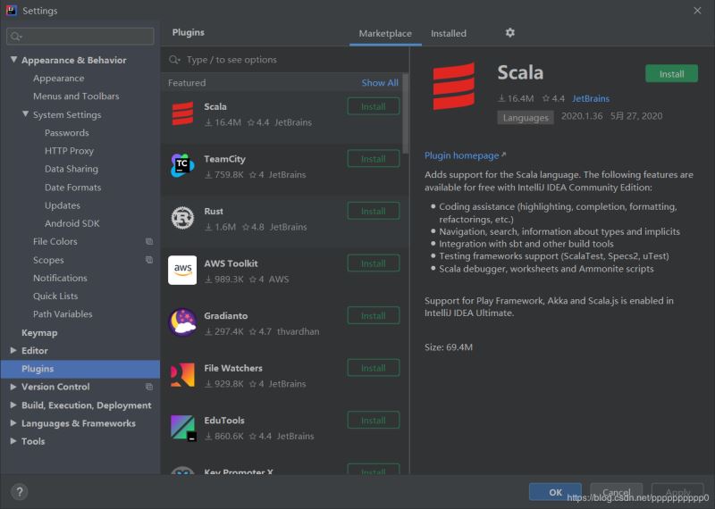
Task: Expand the Version Control section
Action: 13,388
